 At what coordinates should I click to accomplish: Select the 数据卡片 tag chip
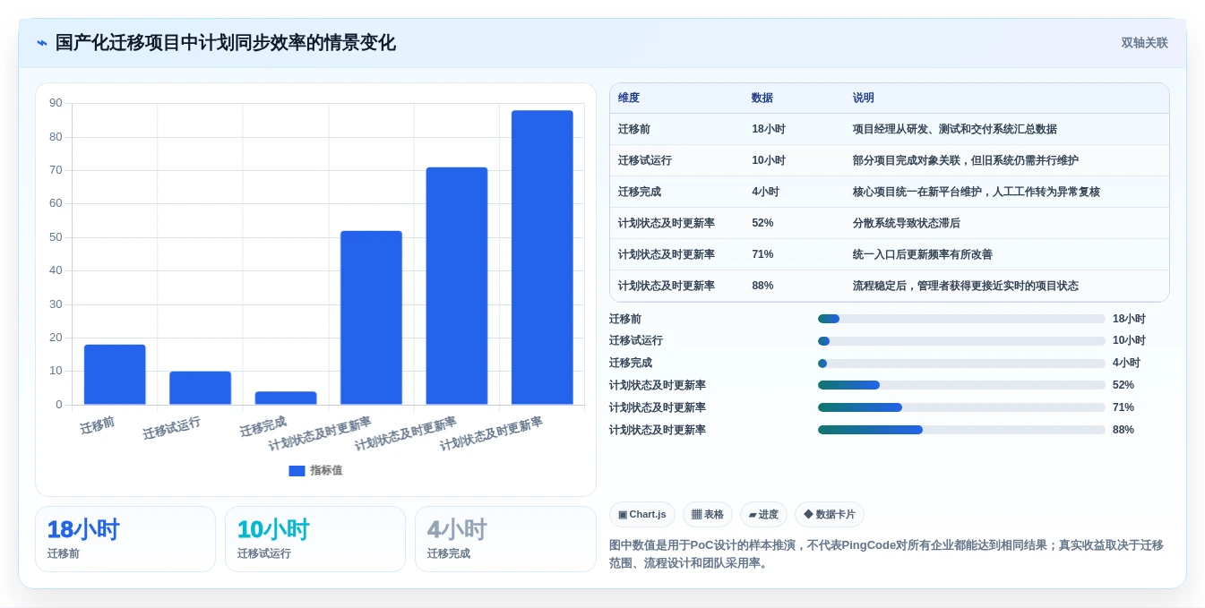[x=830, y=514]
